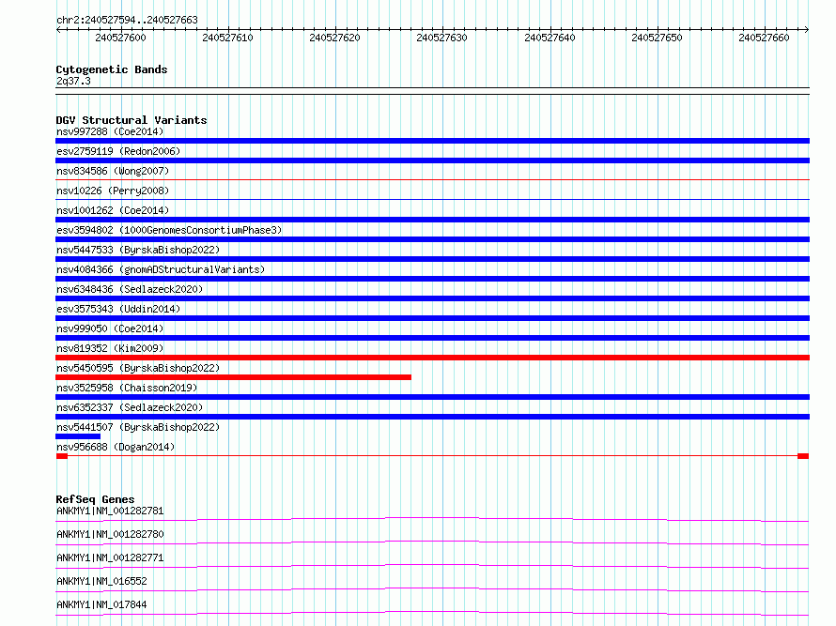Select the short blue bar under nsv5441507
The height and width of the screenshot is (626, 836).
coord(78,436)
